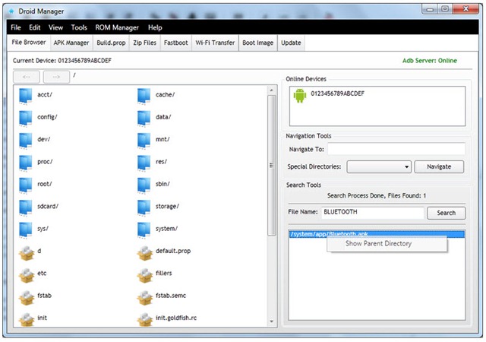Viewport: 486px width, 342px height.
Task: Switch to the Update tab
Action: (291, 43)
